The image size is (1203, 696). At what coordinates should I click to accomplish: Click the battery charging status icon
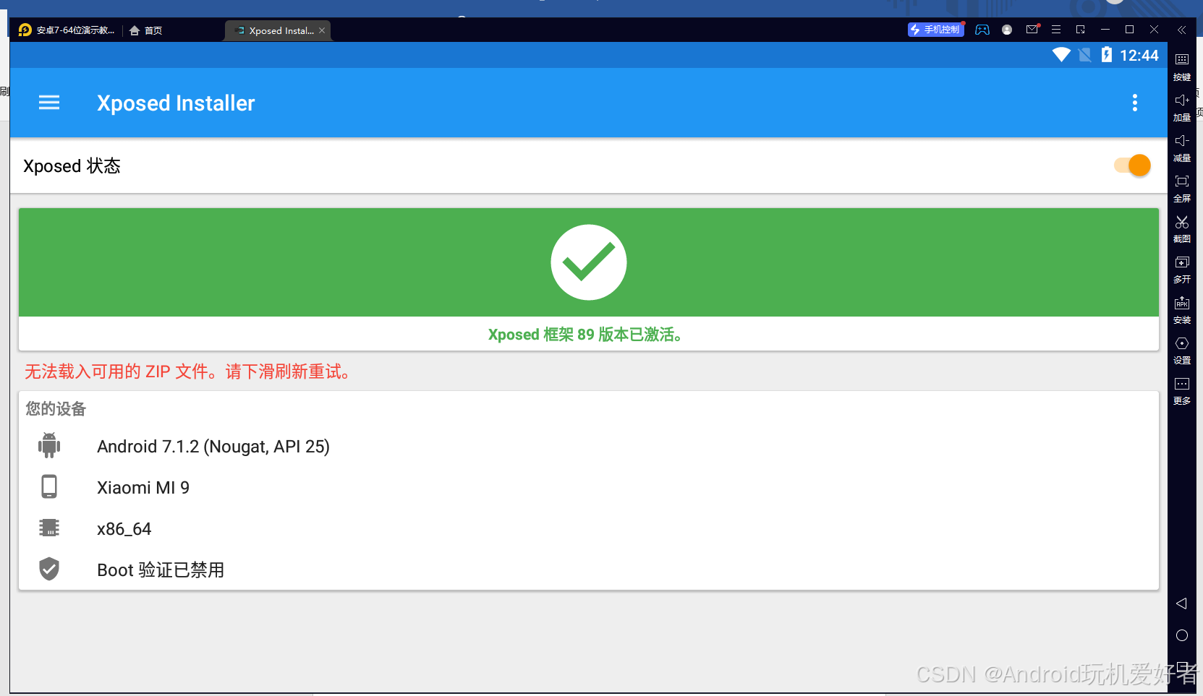tap(1106, 55)
